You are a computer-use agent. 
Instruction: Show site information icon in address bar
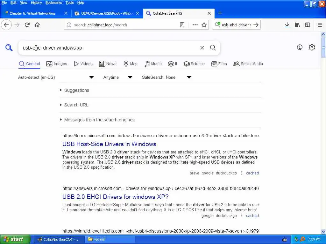[x=69, y=25]
